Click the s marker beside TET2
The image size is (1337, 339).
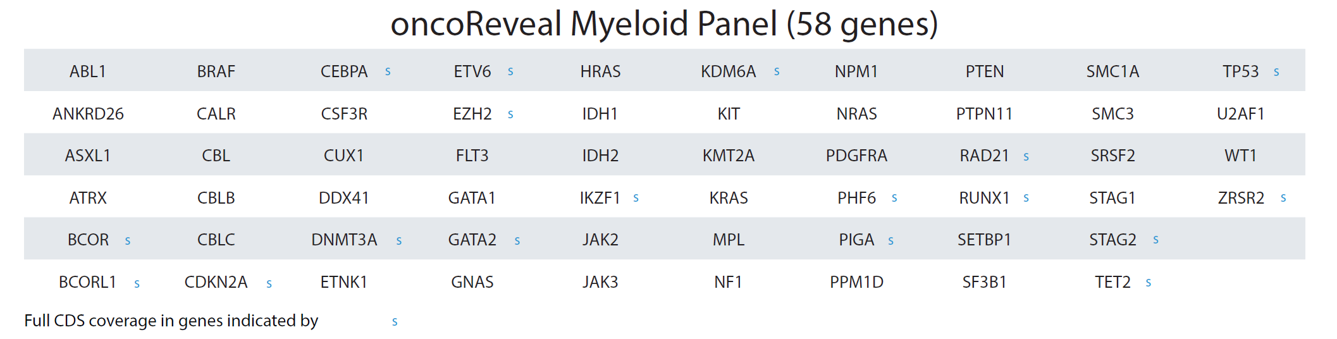[1148, 283]
